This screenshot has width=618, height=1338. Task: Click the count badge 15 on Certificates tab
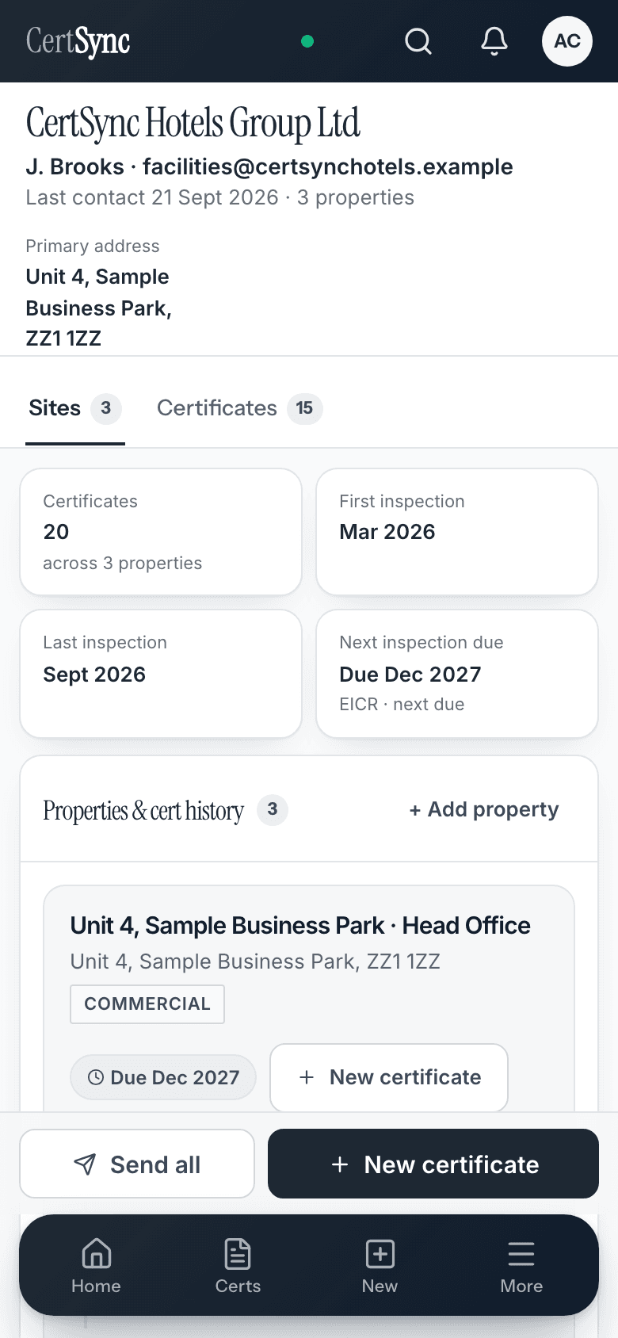(305, 408)
